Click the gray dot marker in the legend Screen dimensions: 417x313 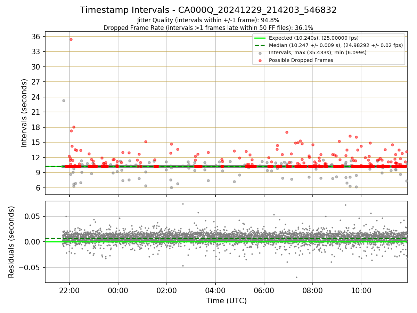pos(260,53)
